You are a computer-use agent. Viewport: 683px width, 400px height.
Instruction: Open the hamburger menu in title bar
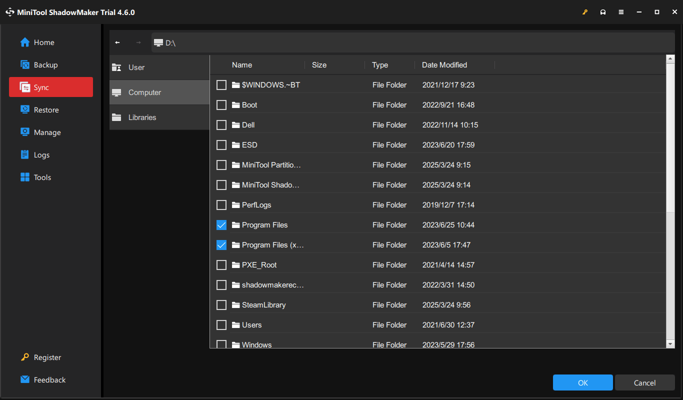621,12
